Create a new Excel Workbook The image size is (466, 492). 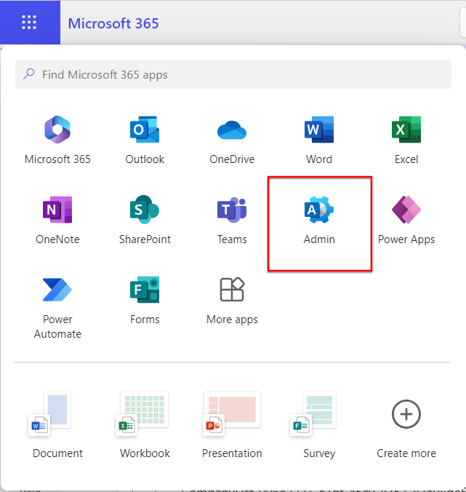(x=145, y=425)
